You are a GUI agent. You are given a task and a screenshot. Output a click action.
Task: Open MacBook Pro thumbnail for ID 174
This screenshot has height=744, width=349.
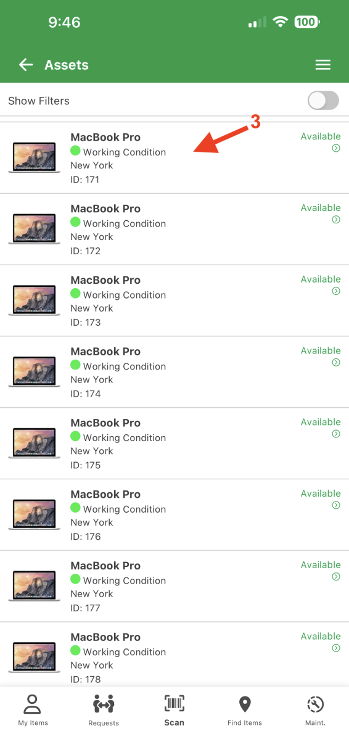pos(35,372)
